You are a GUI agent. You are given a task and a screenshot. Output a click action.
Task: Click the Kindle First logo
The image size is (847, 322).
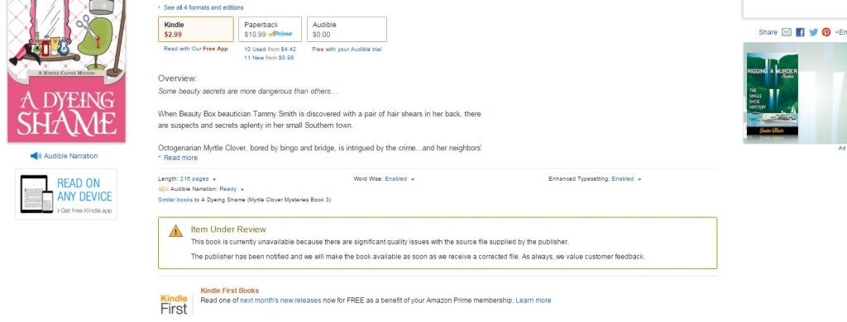174,304
